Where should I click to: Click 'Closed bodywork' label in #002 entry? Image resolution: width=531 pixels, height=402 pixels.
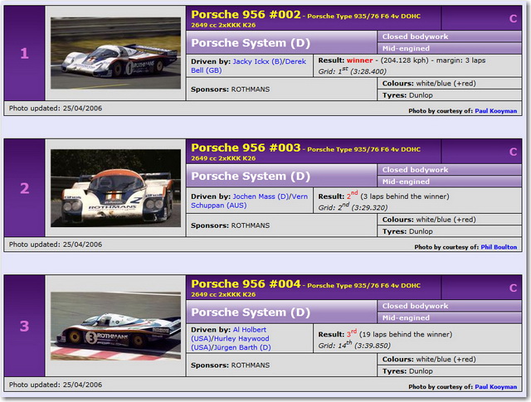415,36
